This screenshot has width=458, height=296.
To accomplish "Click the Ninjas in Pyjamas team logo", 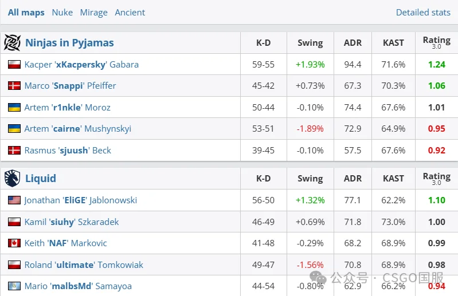I will coord(12,43).
